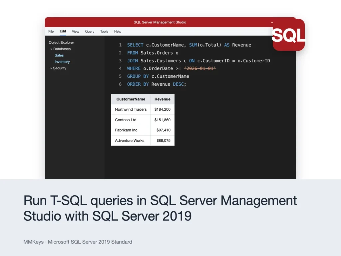Open the Query menu
Image resolution: width=341 pixels, height=256 pixels.
(x=90, y=31)
